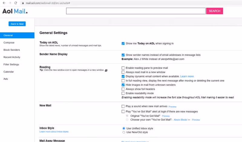Screen dimensions: 242x142
Task: Check display next message after deleting
Action: pyautogui.click(x=123, y=81)
